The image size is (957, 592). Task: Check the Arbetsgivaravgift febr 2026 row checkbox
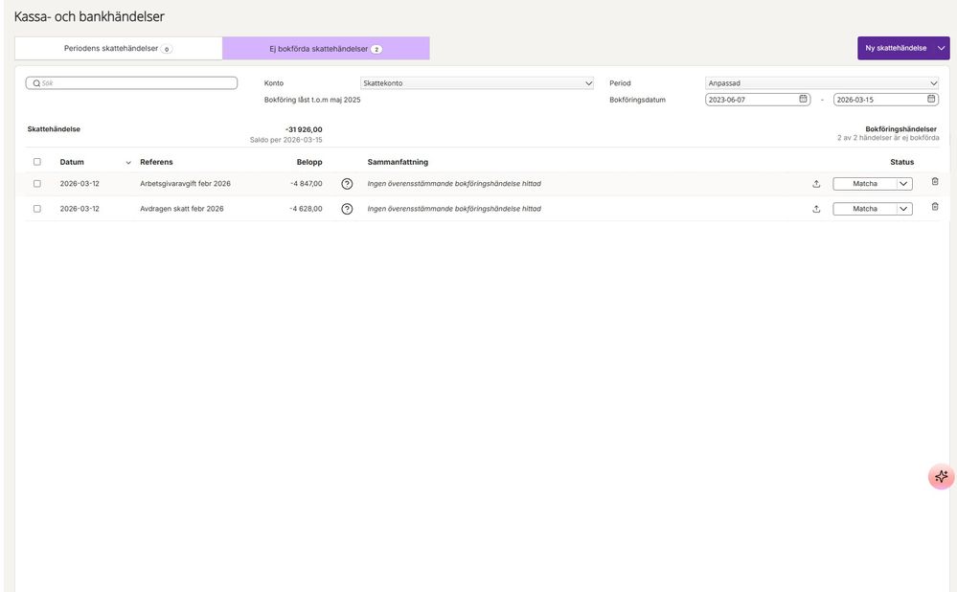[x=37, y=184]
